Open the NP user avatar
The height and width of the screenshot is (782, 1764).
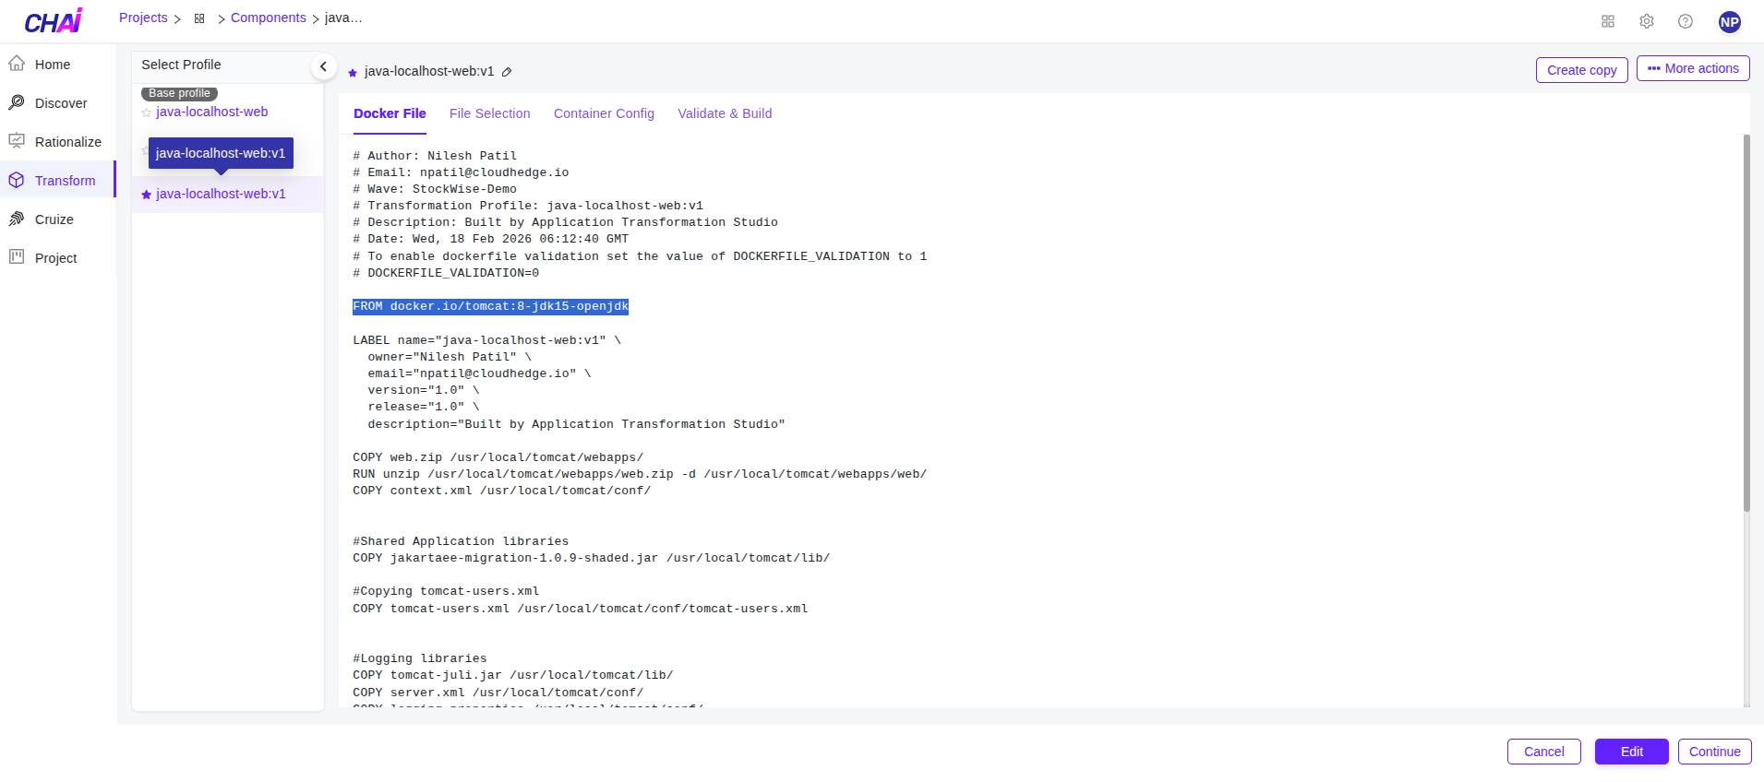(1730, 21)
